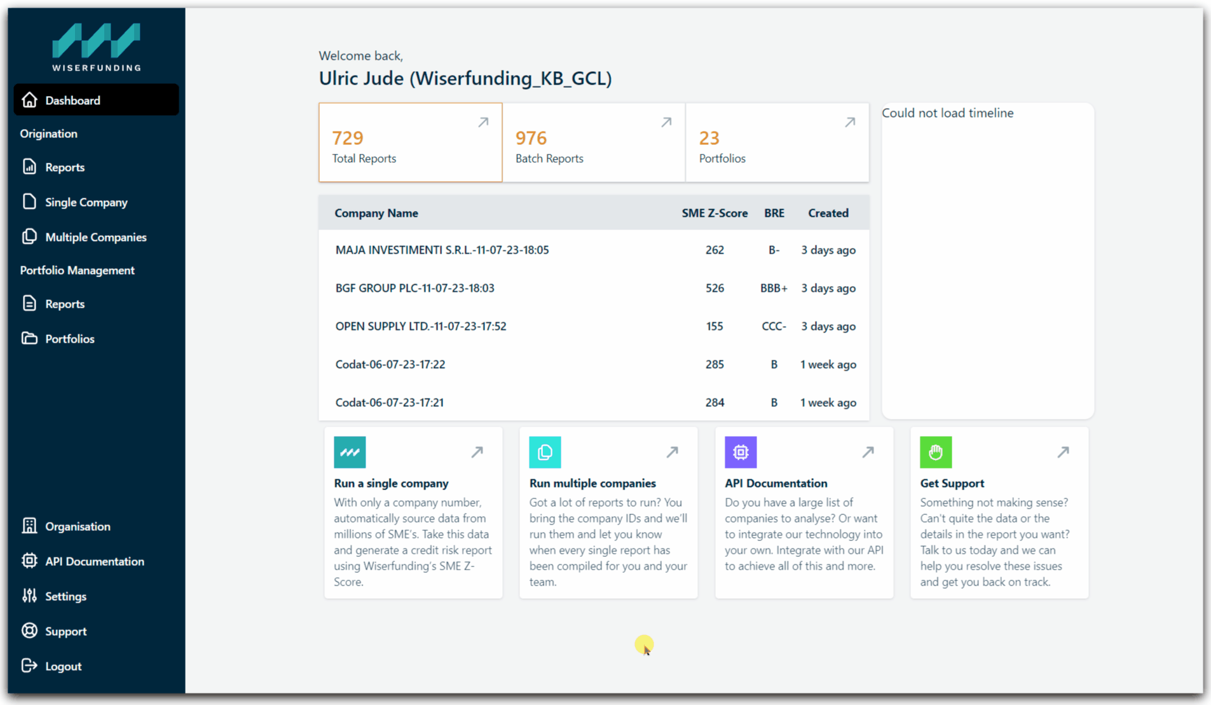Select Support in sidebar
The image size is (1211, 705).
(96, 631)
